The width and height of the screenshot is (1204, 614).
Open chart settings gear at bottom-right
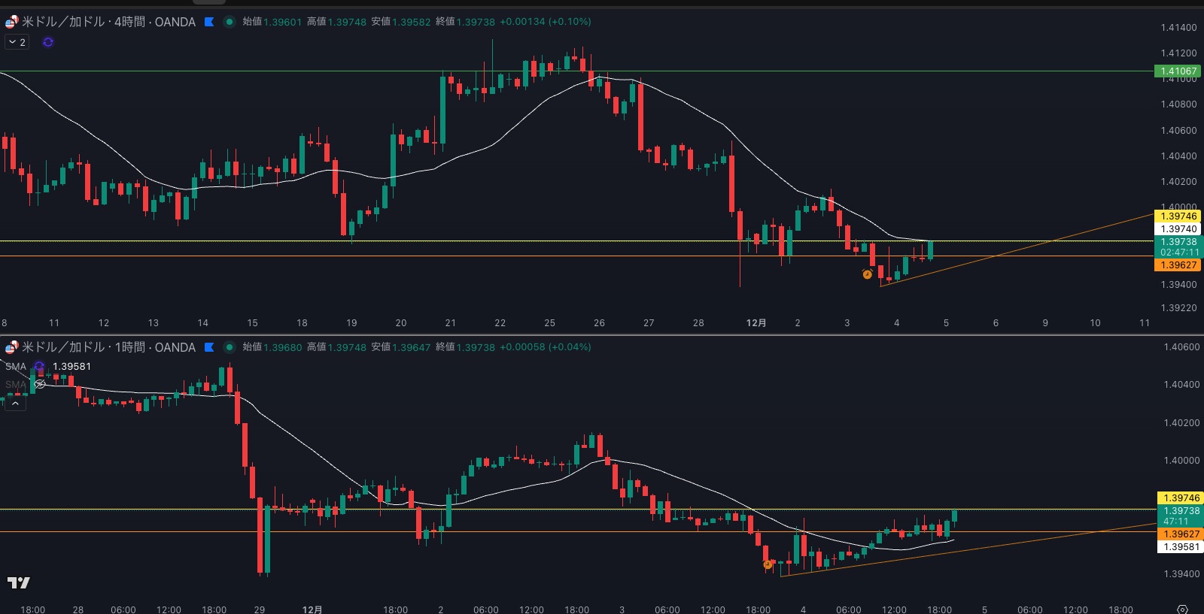(x=1182, y=609)
